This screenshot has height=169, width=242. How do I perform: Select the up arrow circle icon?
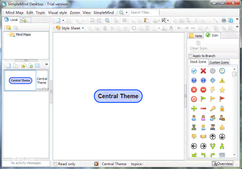[x=213, y=137]
